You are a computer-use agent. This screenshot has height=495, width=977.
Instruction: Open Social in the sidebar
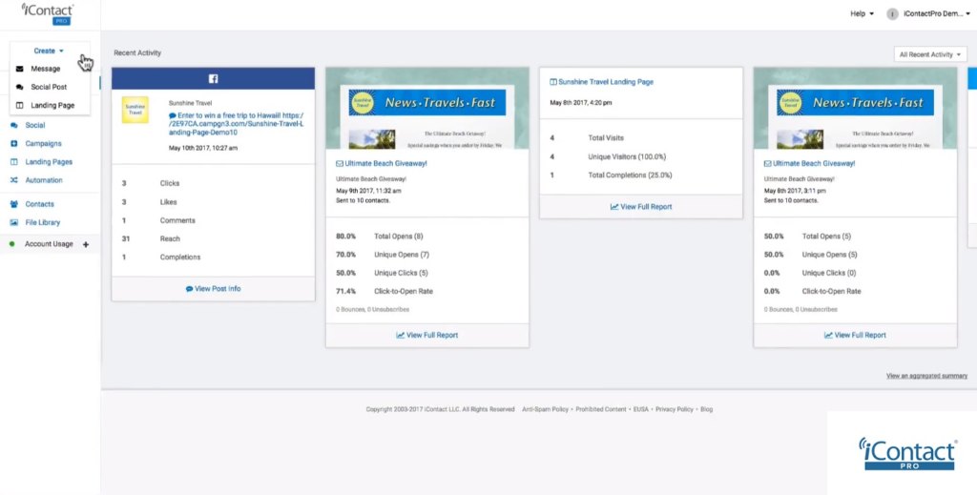pyautogui.click(x=35, y=125)
